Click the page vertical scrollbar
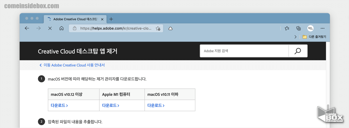This screenshot has height=128, width=349. 328,85
